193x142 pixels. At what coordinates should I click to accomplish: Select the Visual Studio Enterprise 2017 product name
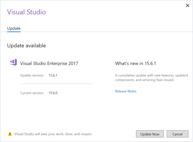[49, 63]
